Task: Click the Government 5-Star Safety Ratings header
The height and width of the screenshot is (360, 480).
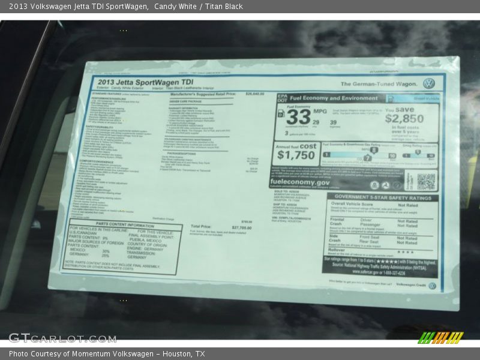Action: pyautogui.click(x=383, y=197)
